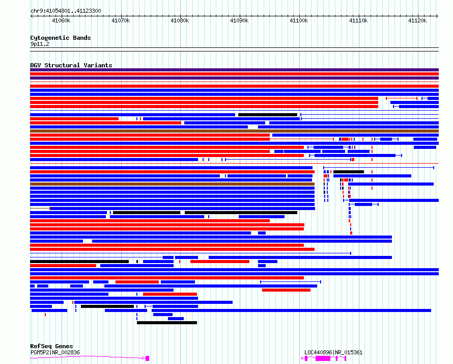This screenshot has height=364, width=453.
Task: Click the upper full-width brown variant bar
Action: pos(234,131)
